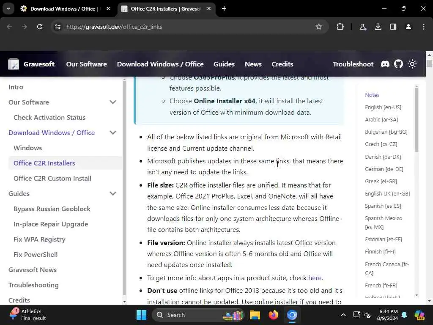
Task: Close the Download Windows / Office tab
Action: pyautogui.click(x=108, y=8)
